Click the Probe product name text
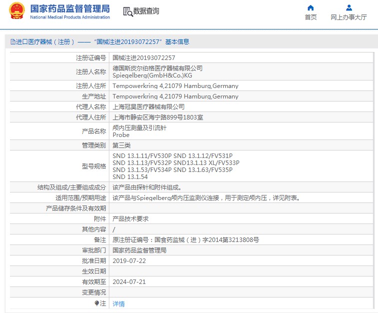The height and width of the screenshot is (313, 378). pos(121,135)
